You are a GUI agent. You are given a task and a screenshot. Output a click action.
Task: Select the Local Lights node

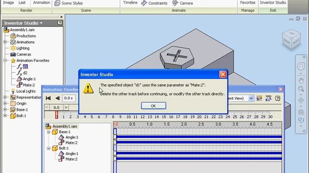(26, 91)
